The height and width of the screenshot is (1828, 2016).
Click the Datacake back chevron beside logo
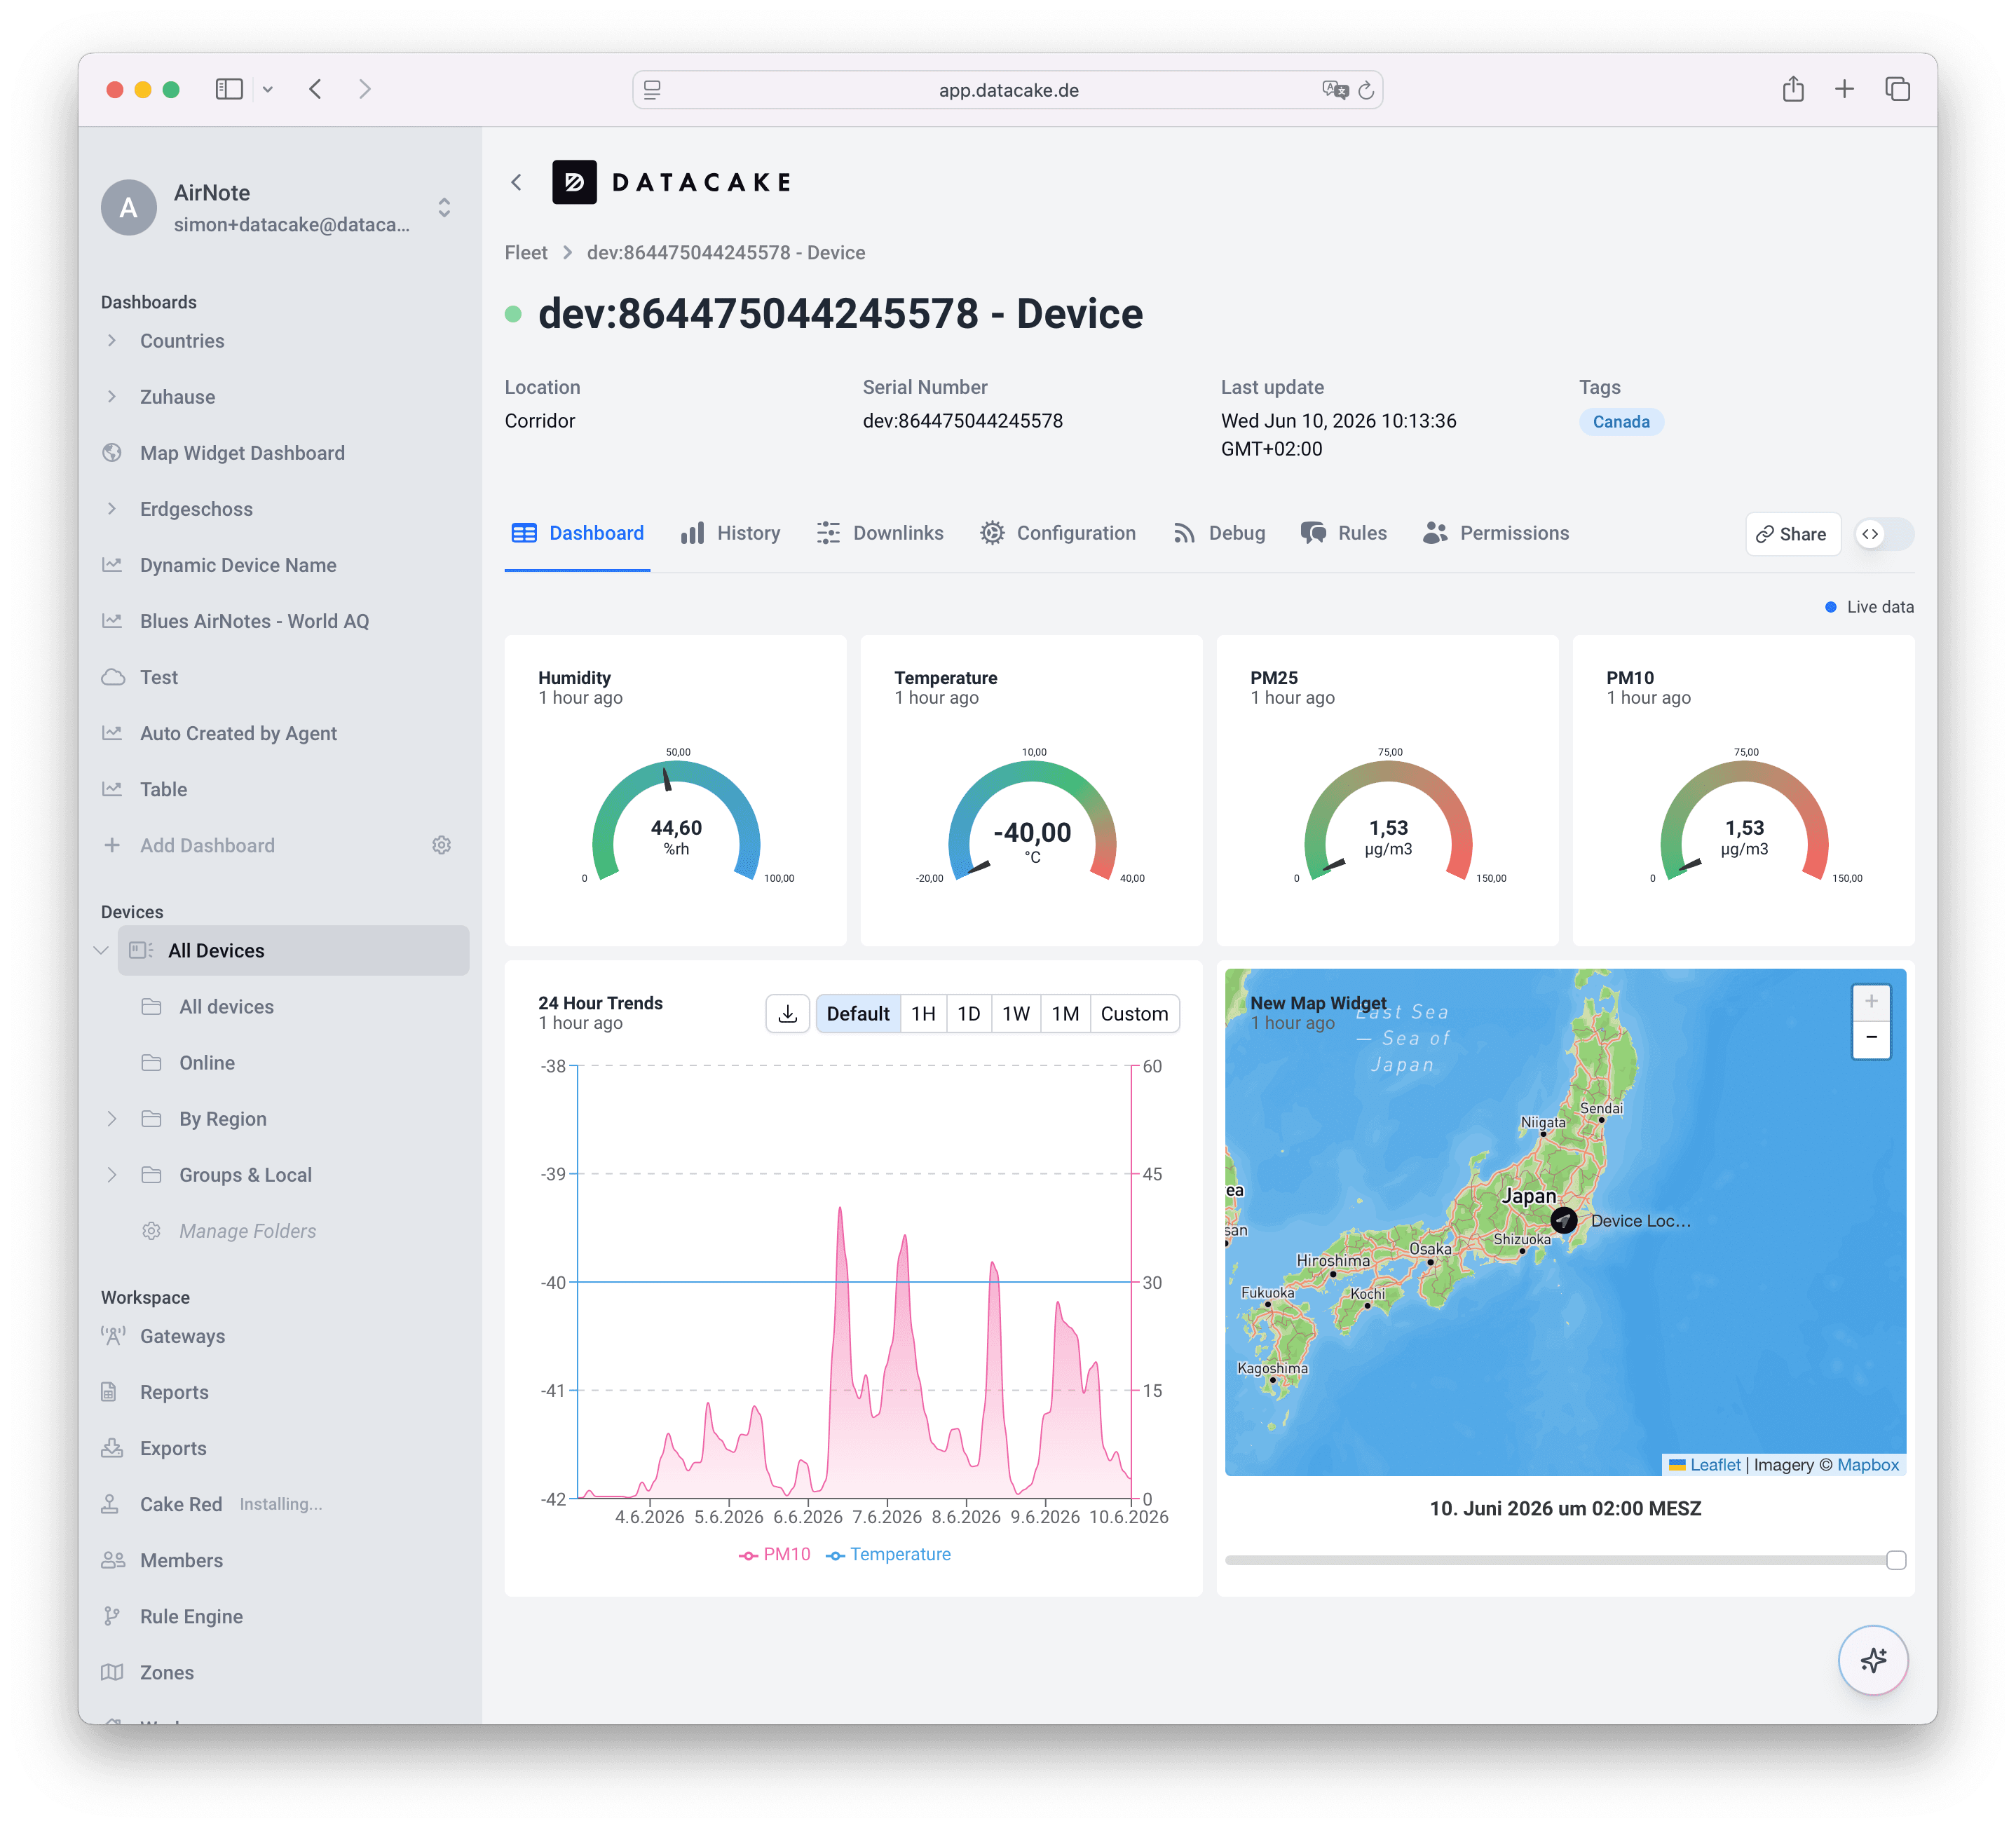click(x=517, y=182)
